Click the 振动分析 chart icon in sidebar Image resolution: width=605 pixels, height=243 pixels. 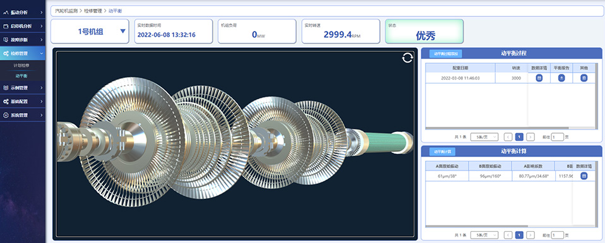click(6, 13)
